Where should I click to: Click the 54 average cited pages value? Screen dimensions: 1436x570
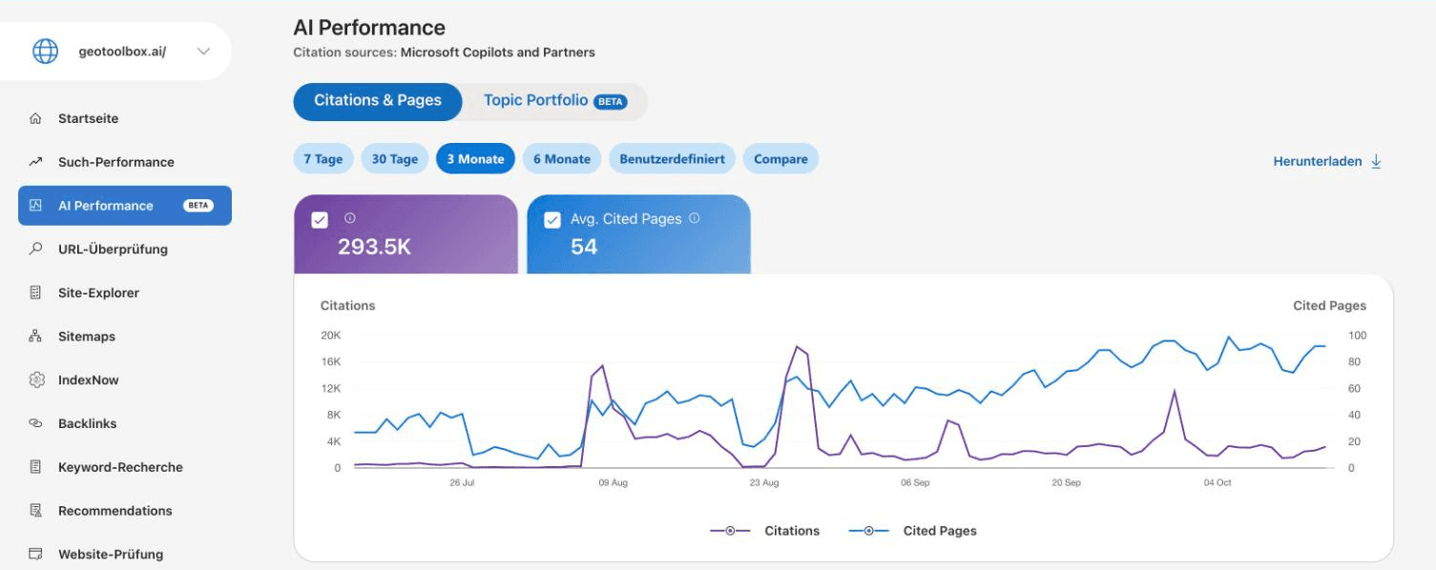[584, 248]
